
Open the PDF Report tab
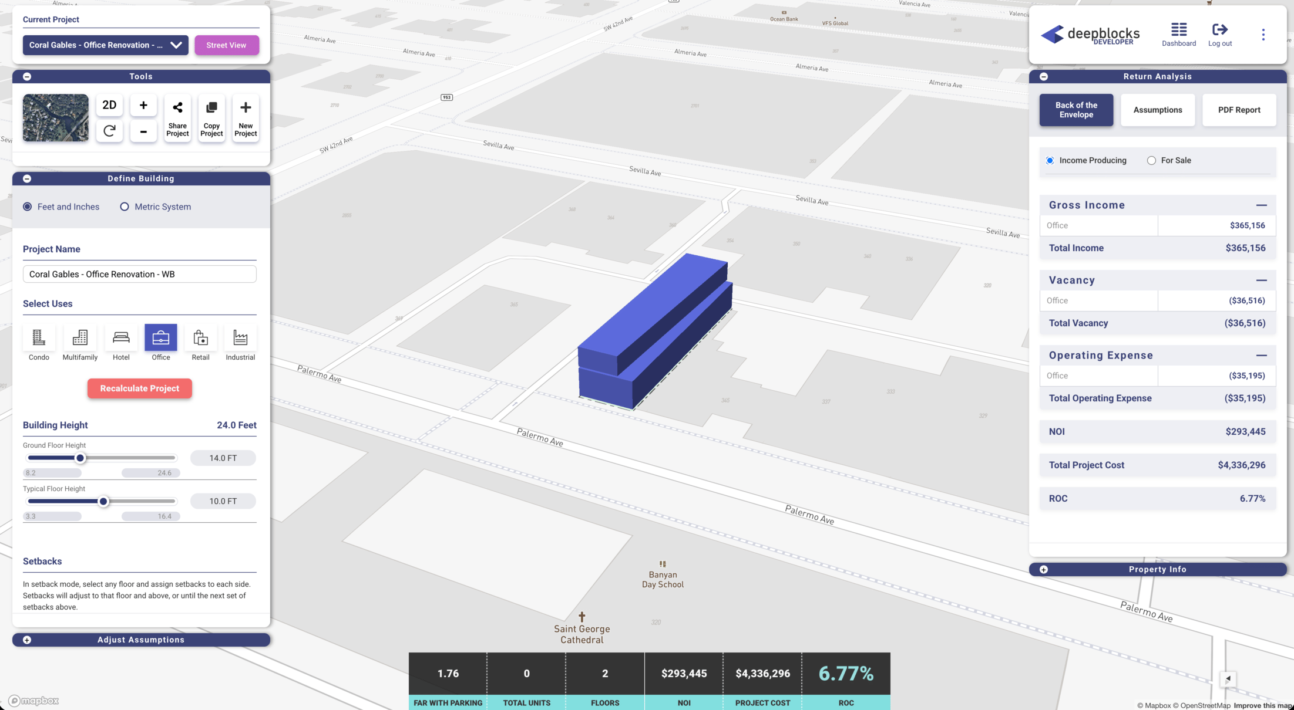pyautogui.click(x=1239, y=110)
